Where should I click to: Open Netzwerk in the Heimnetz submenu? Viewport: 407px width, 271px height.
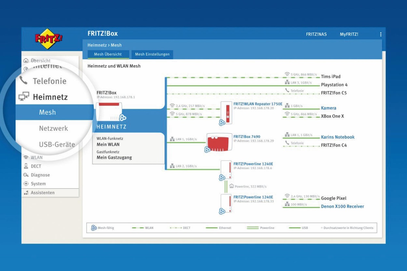(54, 128)
